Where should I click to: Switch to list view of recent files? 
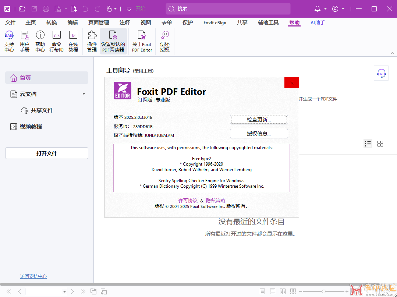click(x=368, y=144)
